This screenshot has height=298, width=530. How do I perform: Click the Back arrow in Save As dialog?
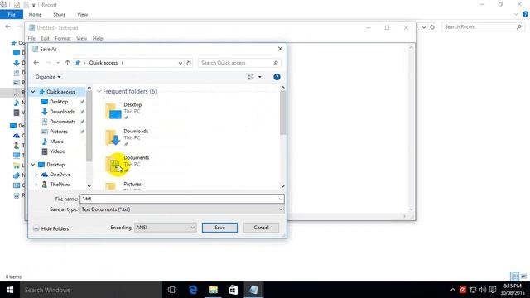36,63
